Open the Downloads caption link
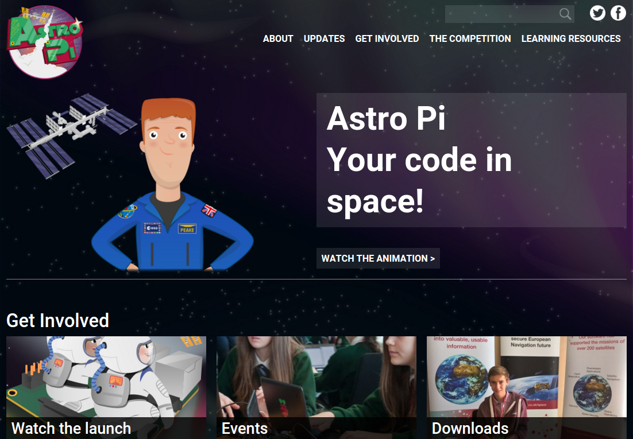The image size is (633, 439). [x=470, y=429]
